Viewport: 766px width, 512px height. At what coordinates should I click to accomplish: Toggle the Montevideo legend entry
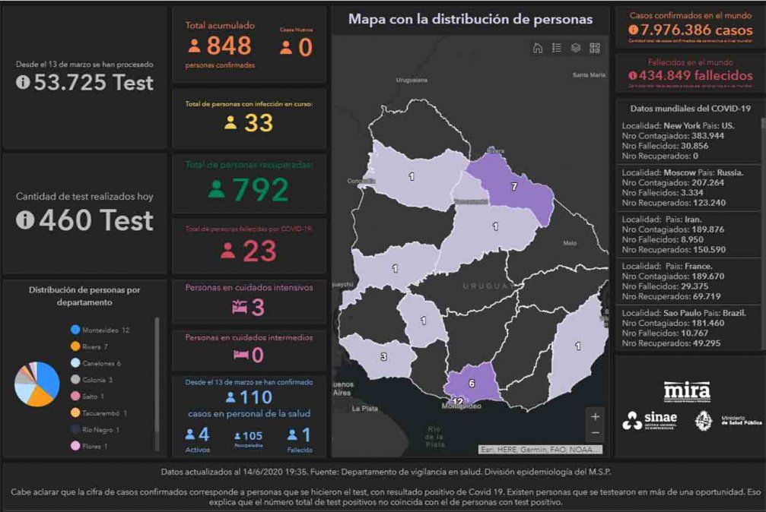[100, 330]
